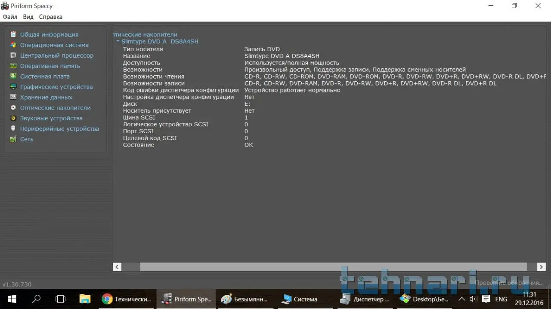
Task: Click the Speccy taskbar button
Action: tap(186, 299)
